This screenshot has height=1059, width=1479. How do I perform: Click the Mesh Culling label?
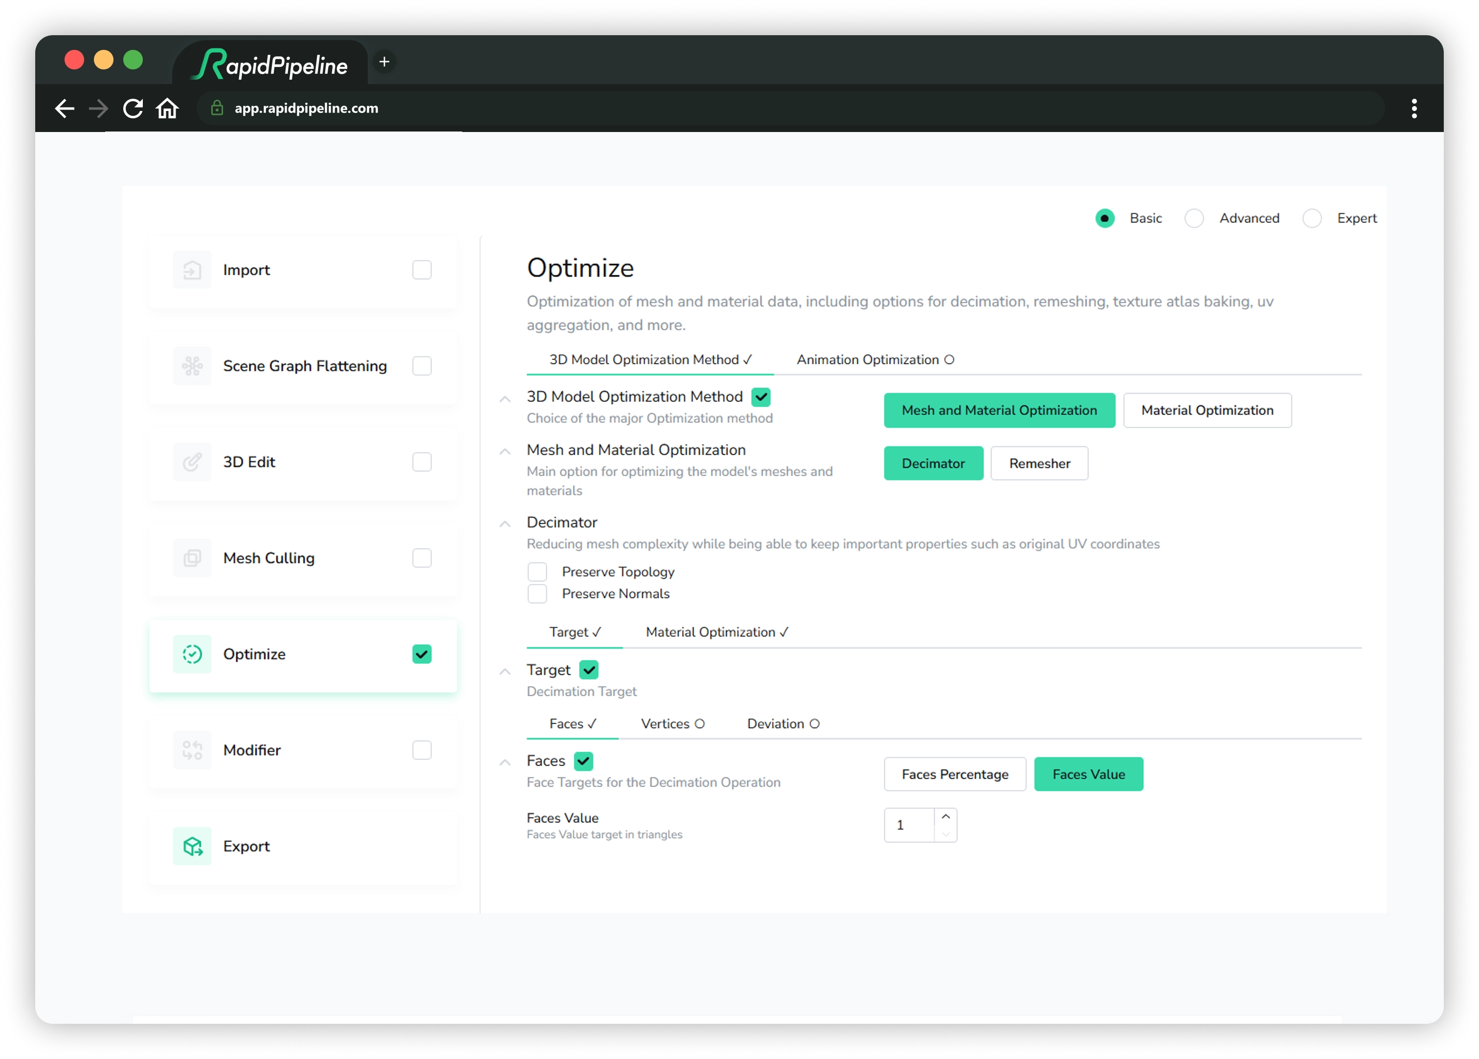269,558
